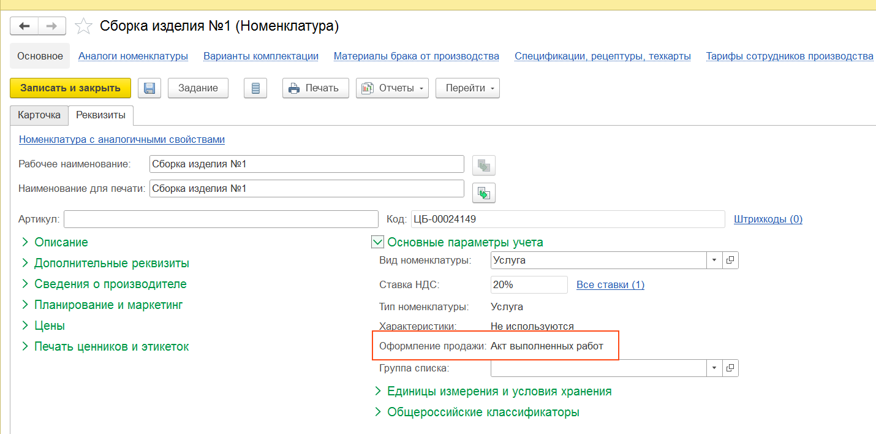Click copy icon beside Рабочее наименование field

tap(484, 166)
